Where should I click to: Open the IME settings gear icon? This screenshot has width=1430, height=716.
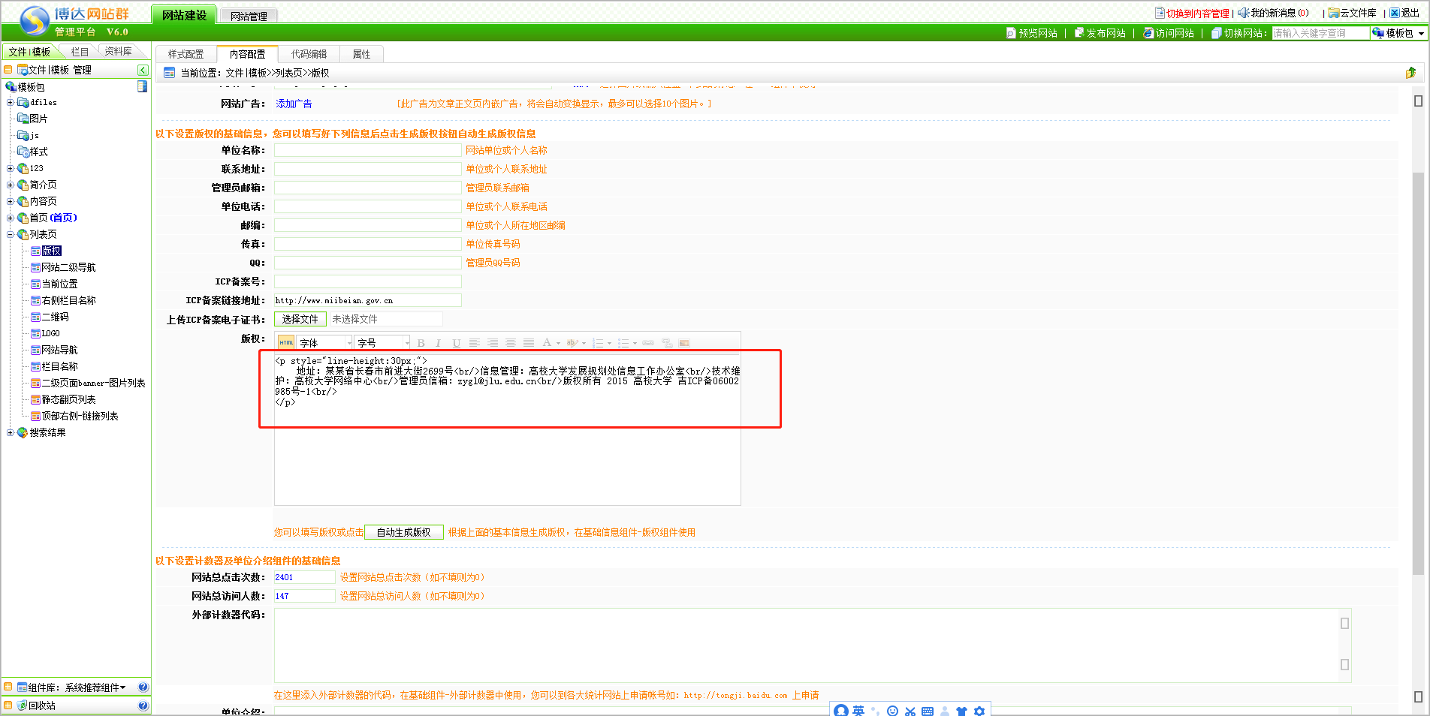[979, 711]
